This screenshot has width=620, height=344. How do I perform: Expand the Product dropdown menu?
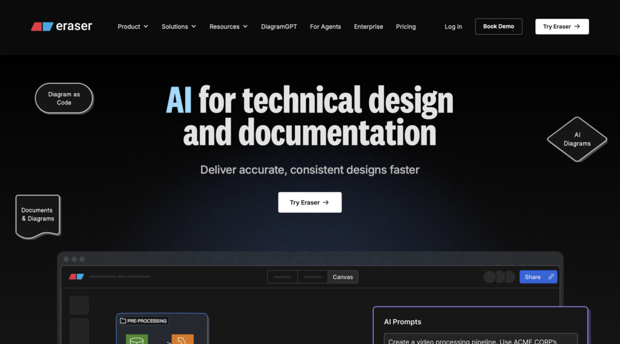pos(133,27)
